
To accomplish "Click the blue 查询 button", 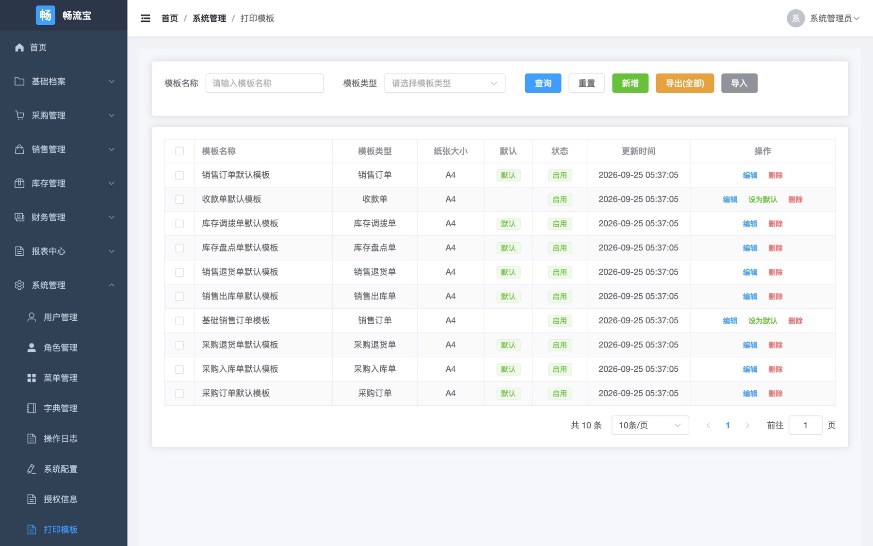I will coord(543,83).
